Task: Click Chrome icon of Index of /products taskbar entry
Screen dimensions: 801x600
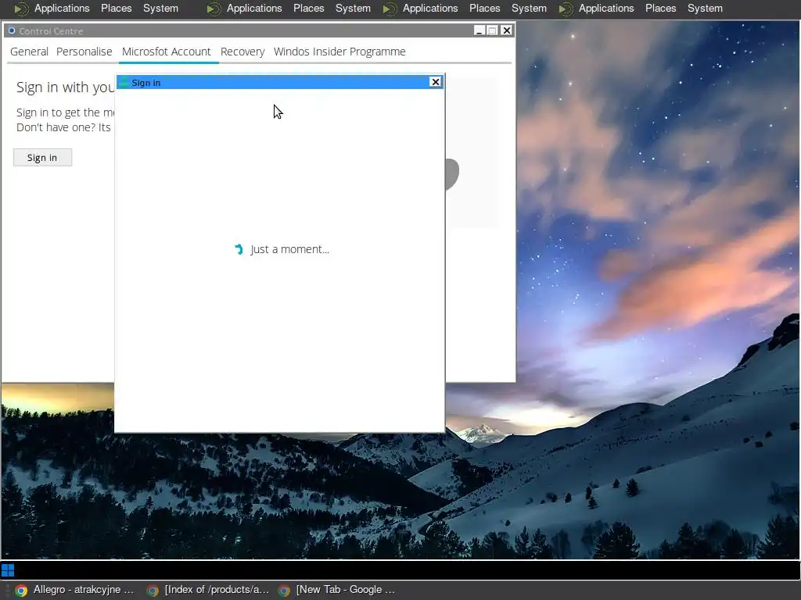Action: tap(153, 591)
